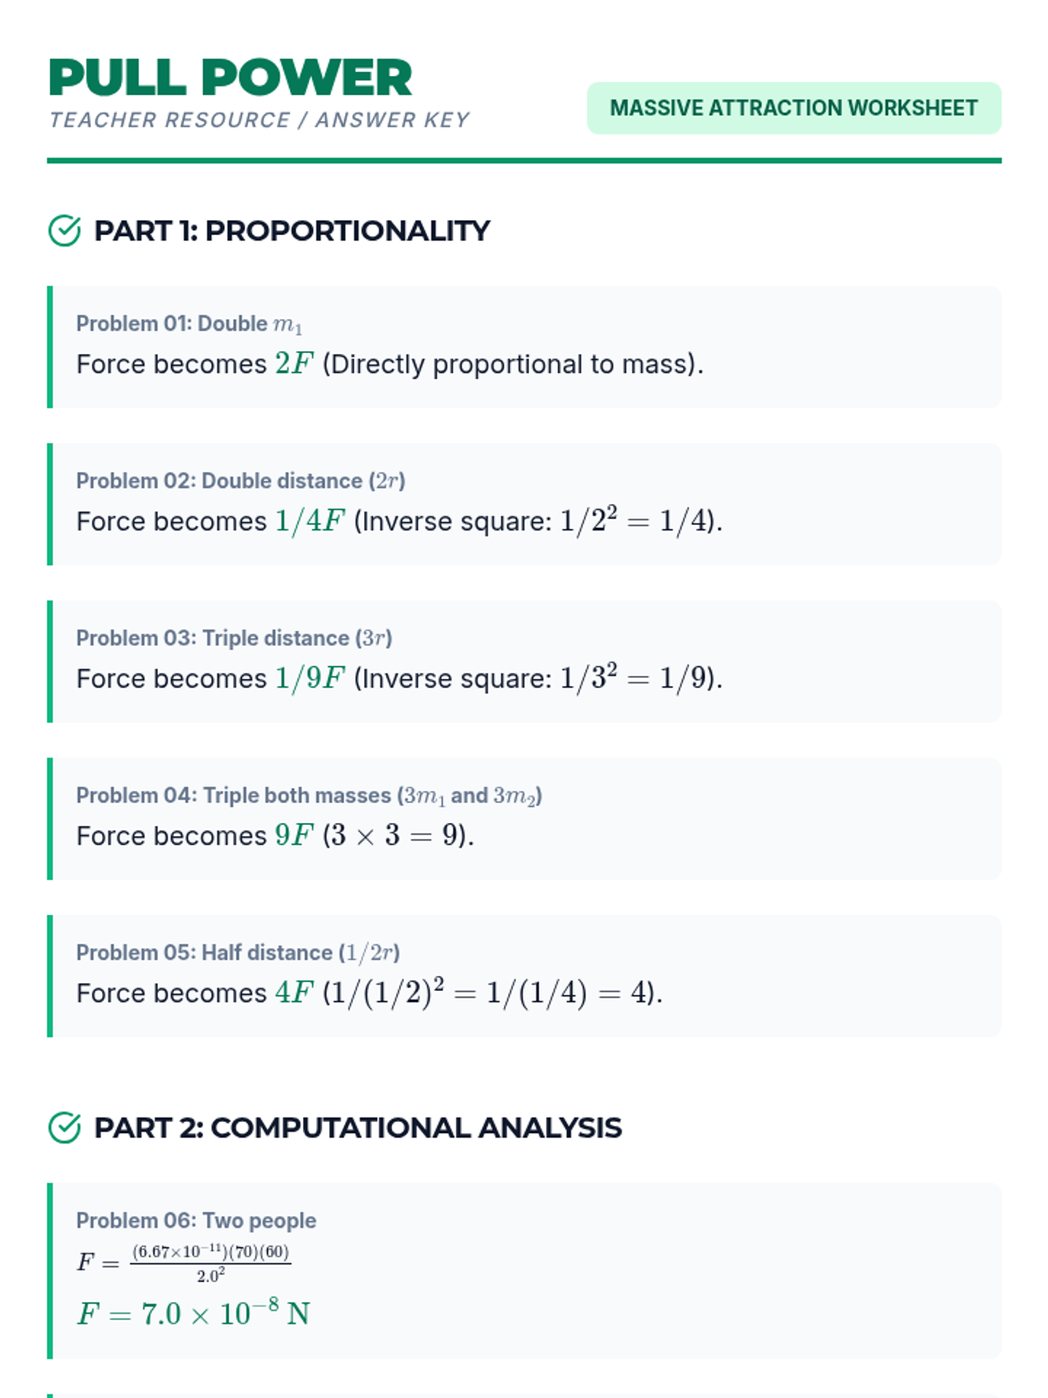Select the Teacher Resource / Answer Key subtitle
Screen dimensions: 1048x1398
(x=259, y=120)
